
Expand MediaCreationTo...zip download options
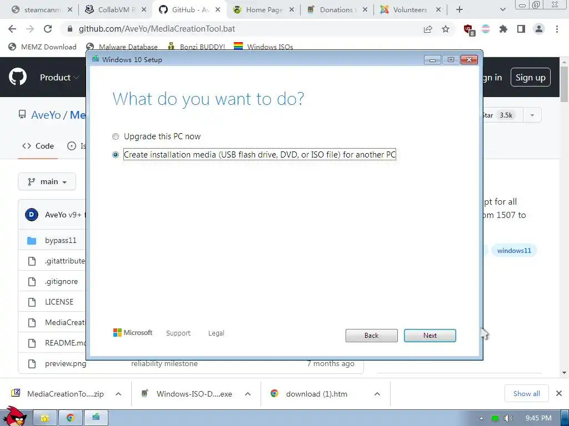[x=118, y=394]
